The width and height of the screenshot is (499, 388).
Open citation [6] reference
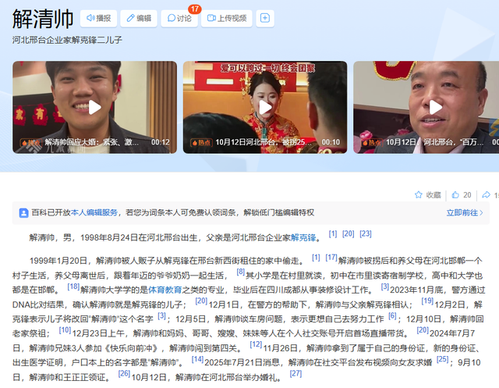tap(392, 315)
